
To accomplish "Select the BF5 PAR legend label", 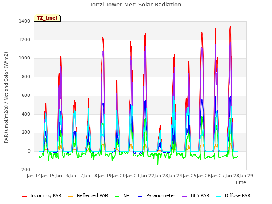I will point(200,195).
